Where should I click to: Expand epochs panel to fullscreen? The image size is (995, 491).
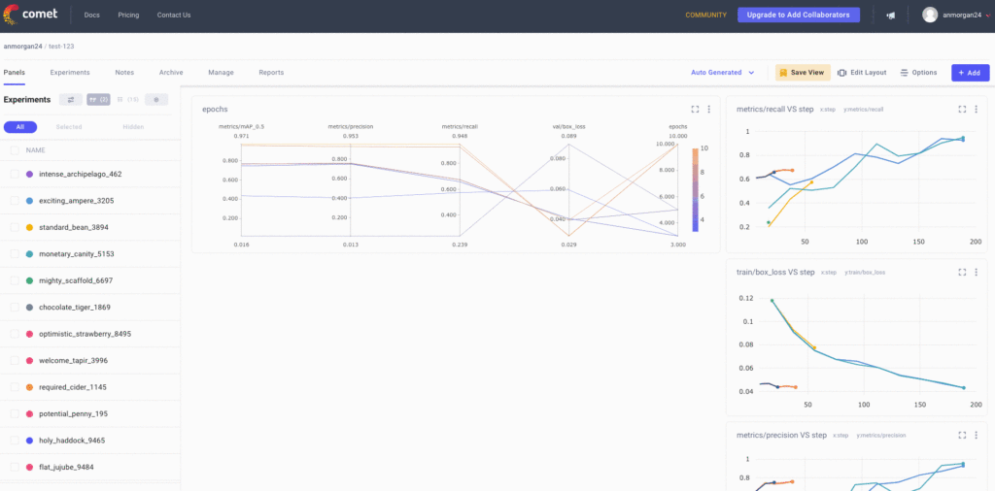coord(695,109)
